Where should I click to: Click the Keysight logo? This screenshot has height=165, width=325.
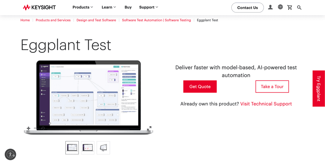click(x=39, y=8)
